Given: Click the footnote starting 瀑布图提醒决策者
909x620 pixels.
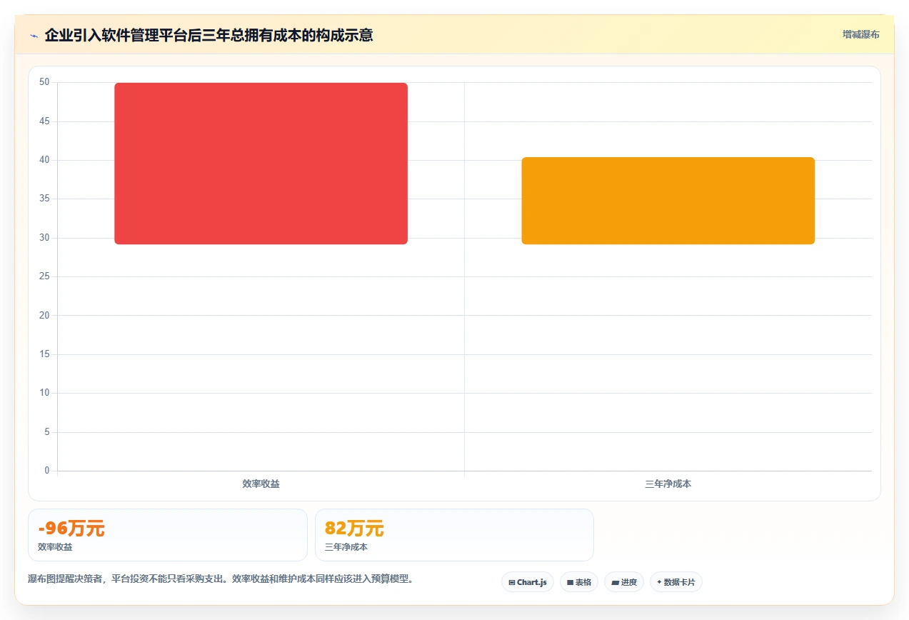Looking at the screenshot, I should coord(221,579).
